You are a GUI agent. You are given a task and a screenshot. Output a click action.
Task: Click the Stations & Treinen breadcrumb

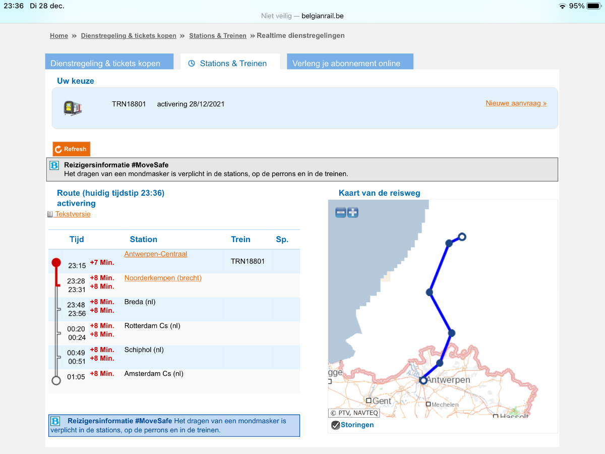(218, 36)
